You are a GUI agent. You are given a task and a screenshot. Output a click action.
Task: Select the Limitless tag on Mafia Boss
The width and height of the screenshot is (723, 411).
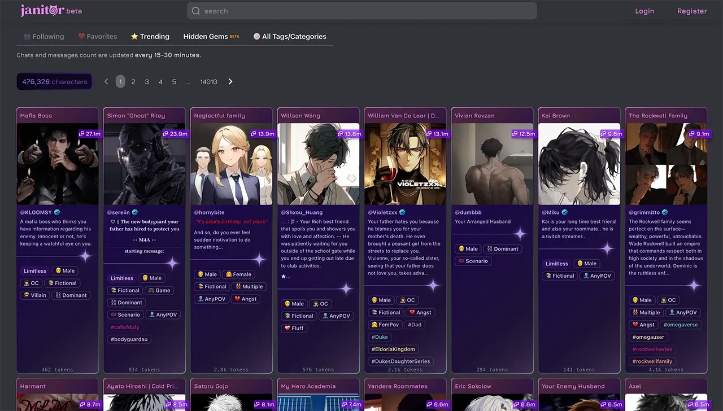coord(35,271)
